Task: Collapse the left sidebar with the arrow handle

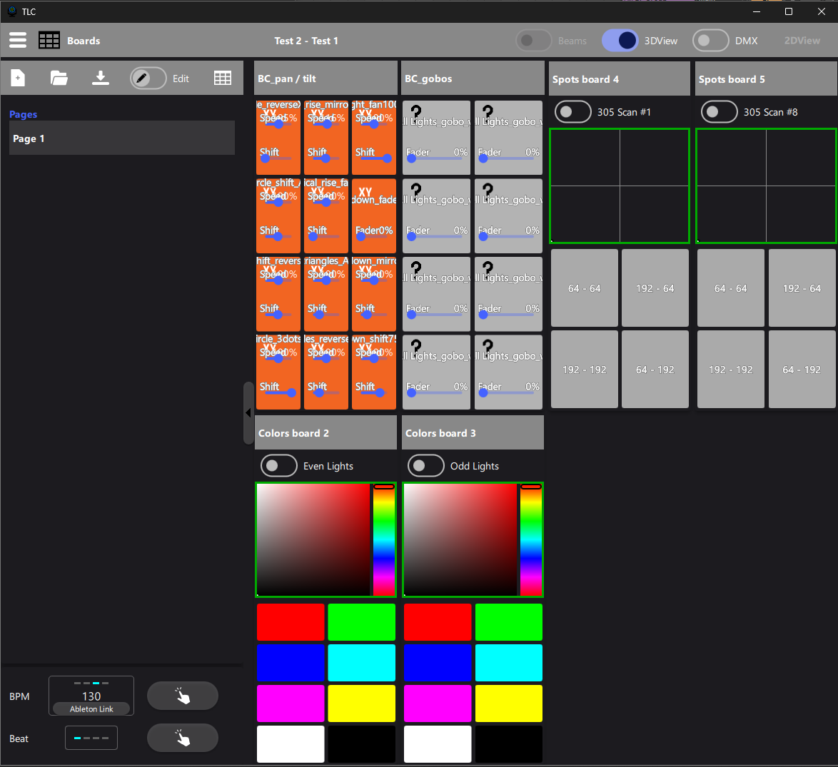Action: (248, 412)
